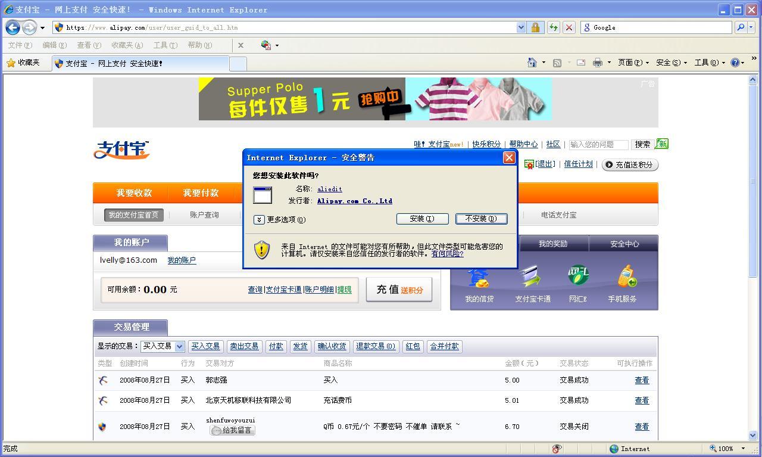Click the 信任计划 link
This screenshot has width=762, height=457.
[578, 164]
